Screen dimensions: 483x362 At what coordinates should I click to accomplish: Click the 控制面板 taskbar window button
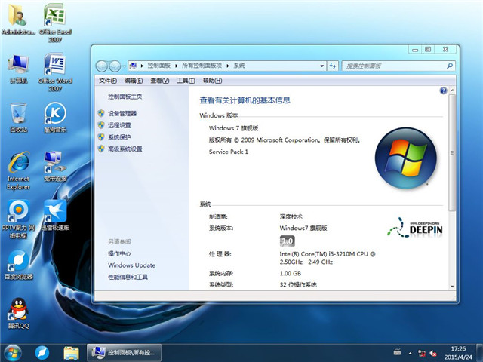pyautogui.click(x=124, y=353)
